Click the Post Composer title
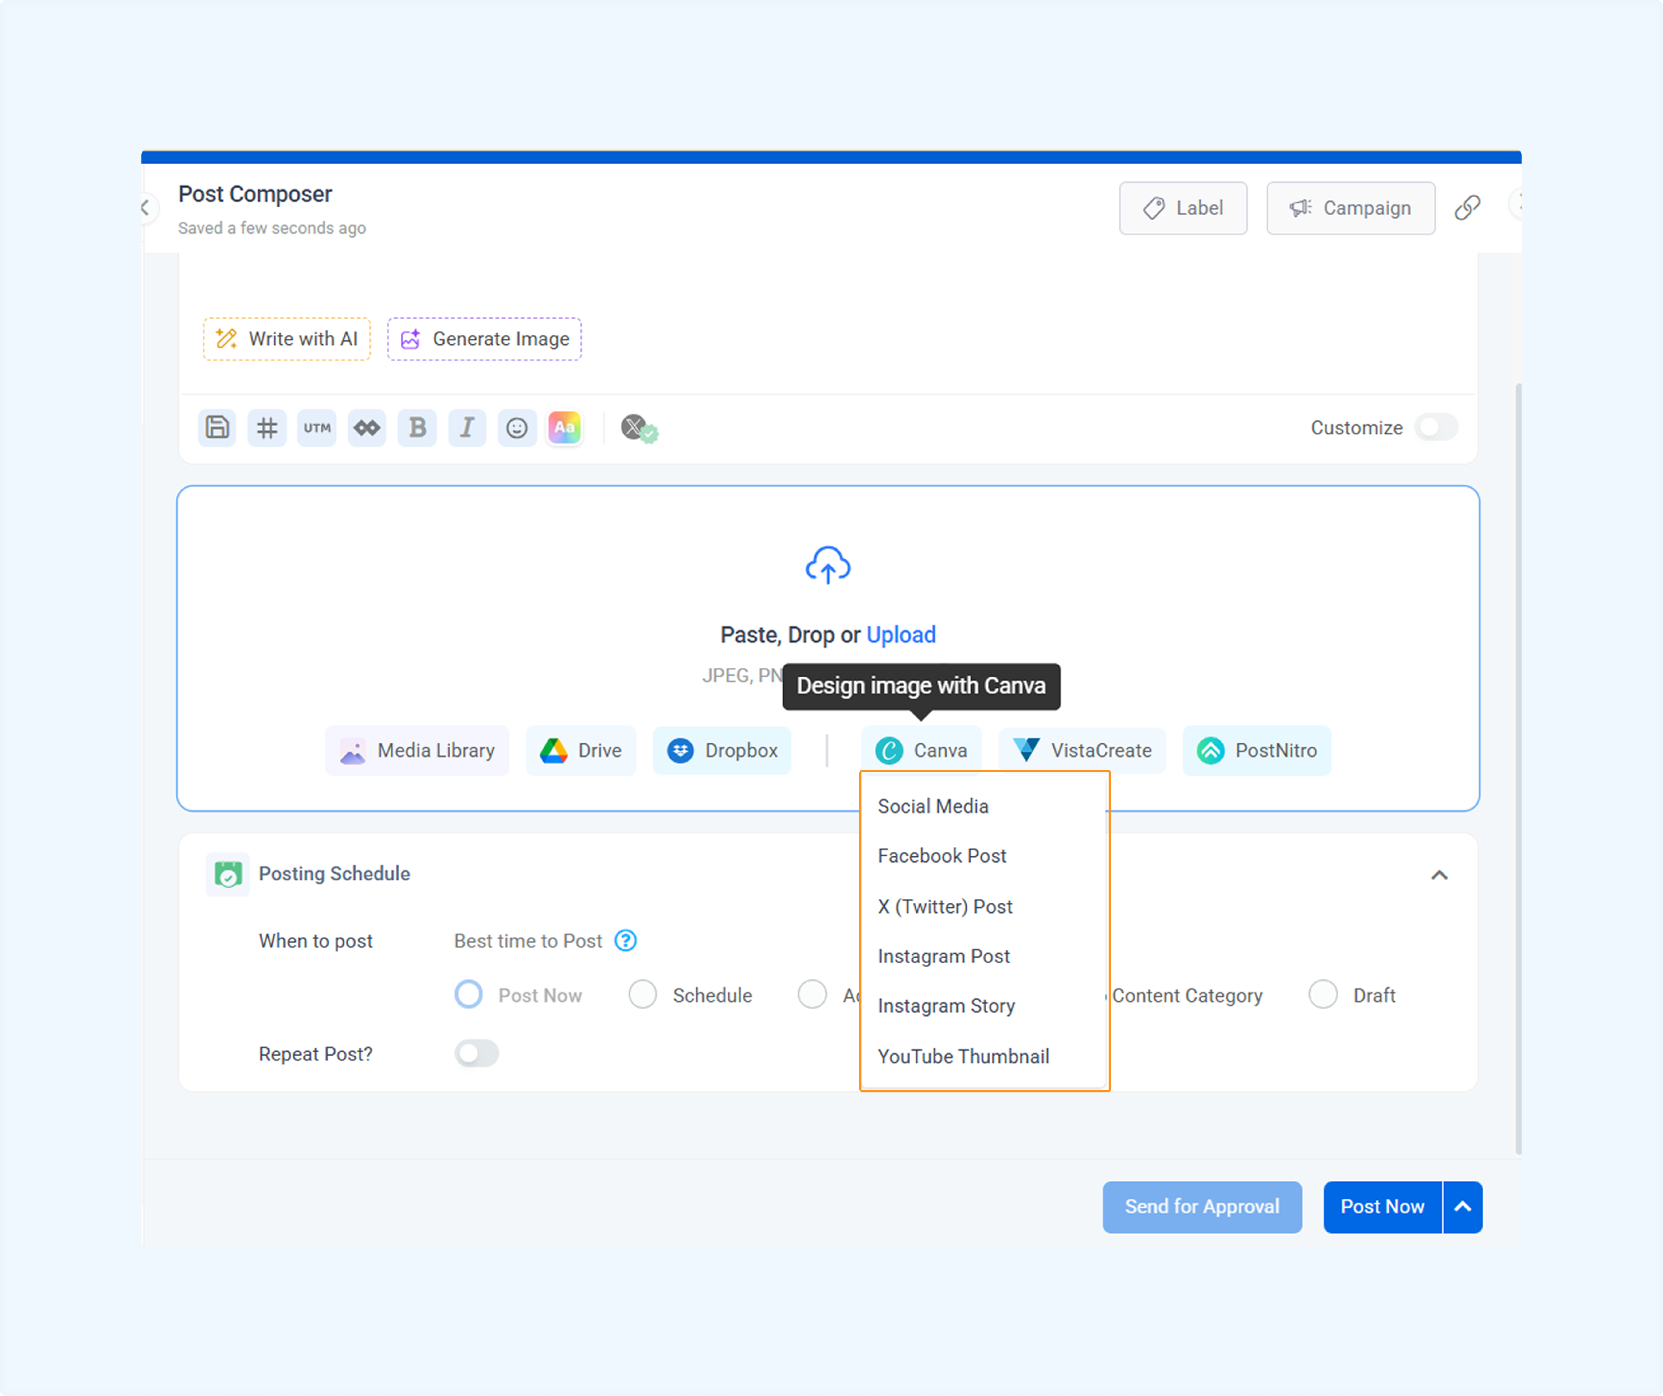Viewport: 1663px width, 1396px height. pyautogui.click(x=255, y=194)
